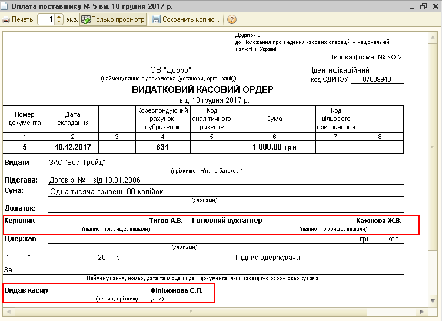
Task: Click the Кореспондуючий рахунок column header
Action: point(162,119)
